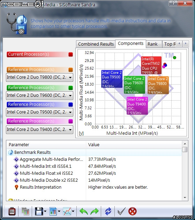
Task: Click the 14MPixel/s value
Action: click(99, 180)
